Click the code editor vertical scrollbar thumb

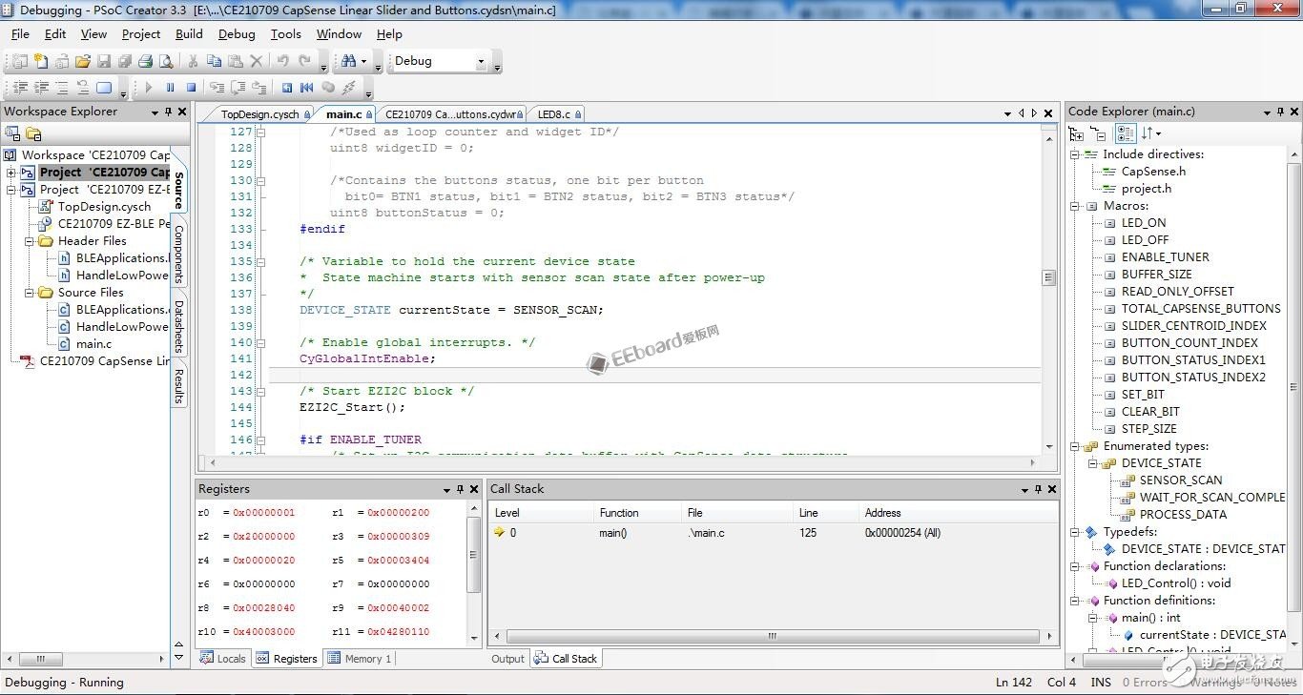[1048, 277]
